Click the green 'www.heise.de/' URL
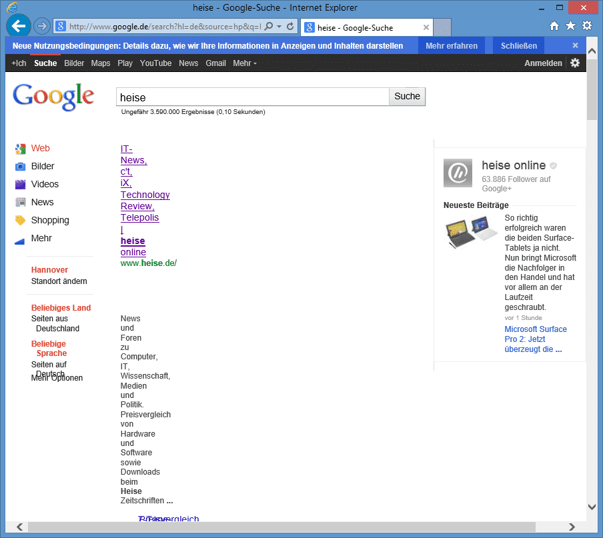Screen dimensions: 603x538 point(149,263)
